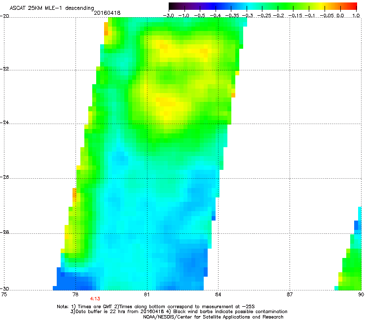Click the latitude axis label "-28"

click(4, 232)
